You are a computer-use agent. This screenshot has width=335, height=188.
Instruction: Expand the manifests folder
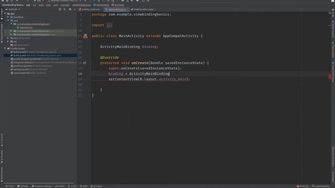coord(8,17)
